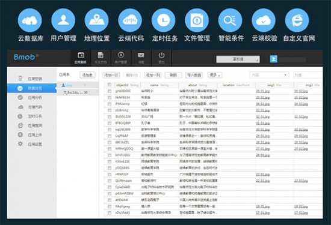Screen dimensions: 331x225
Task: Click the 删除行 button
Action: click(132, 75)
